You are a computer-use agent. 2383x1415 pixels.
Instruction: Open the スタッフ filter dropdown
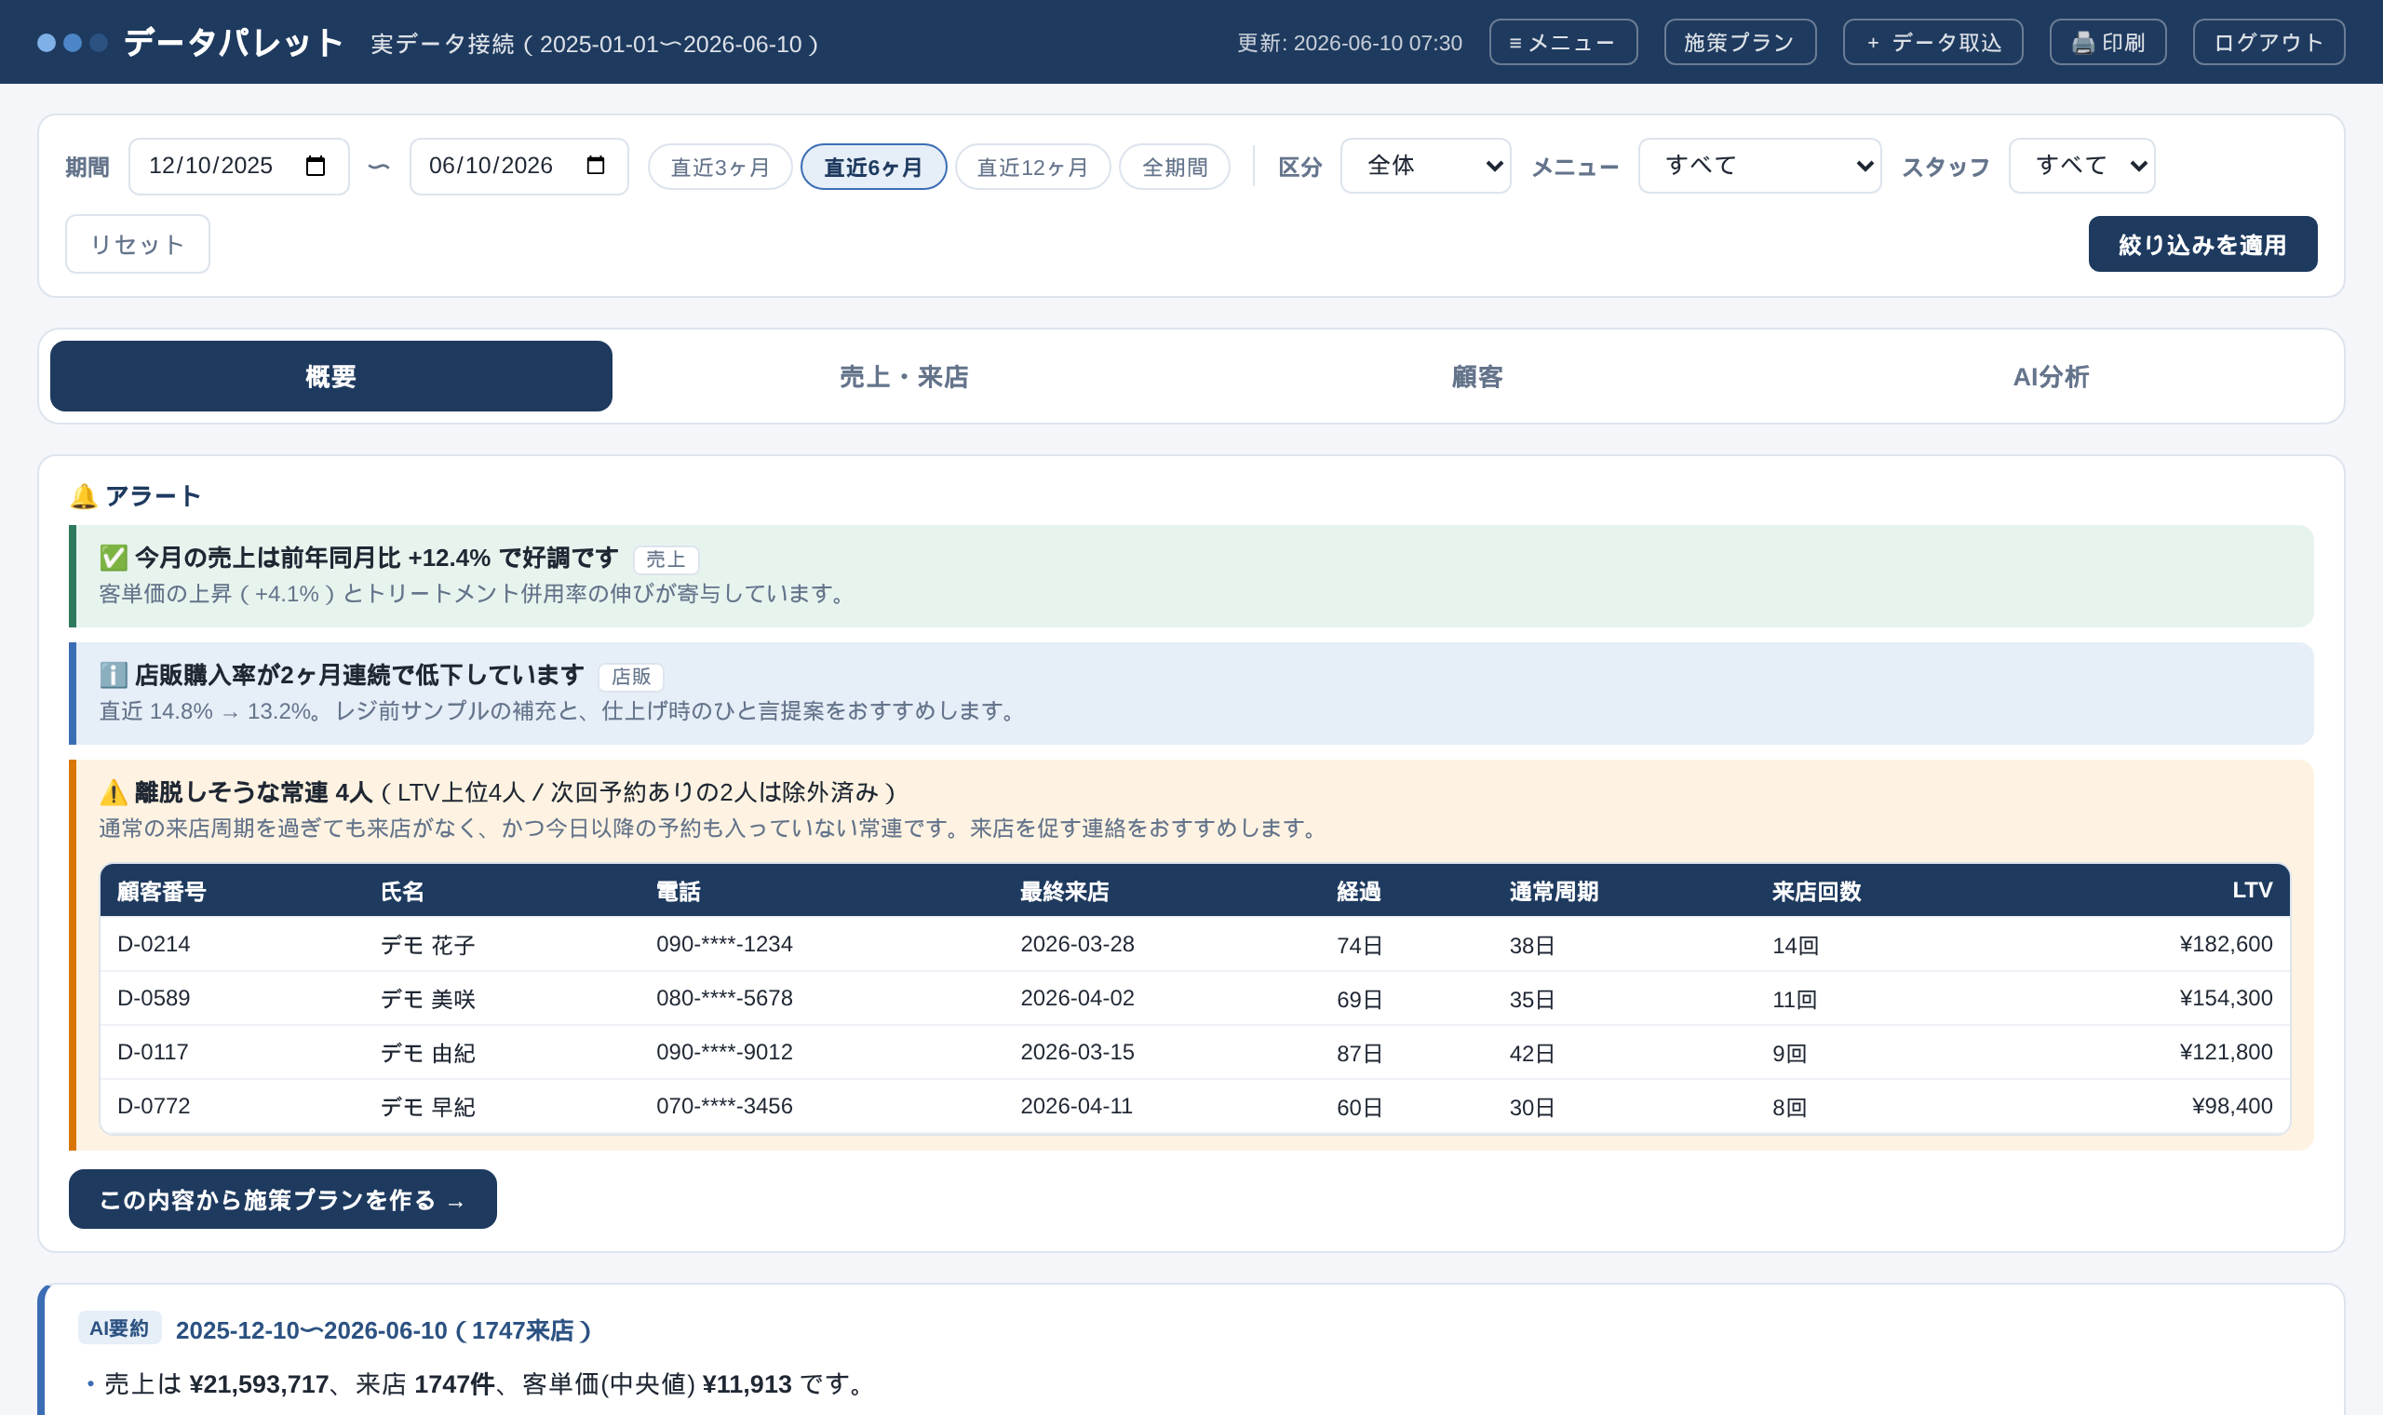pyautogui.click(x=2081, y=166)
